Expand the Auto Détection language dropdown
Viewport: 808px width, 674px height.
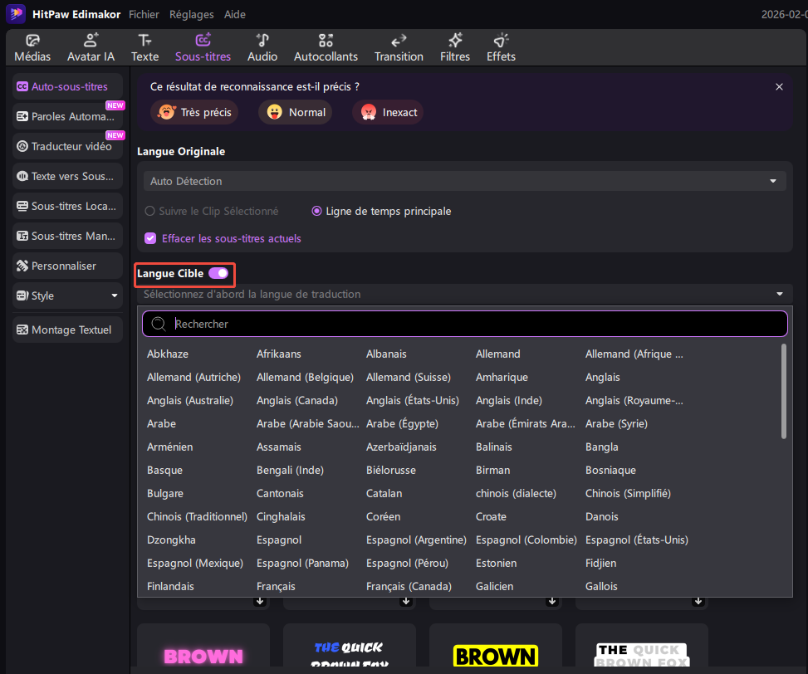[772, 181]
